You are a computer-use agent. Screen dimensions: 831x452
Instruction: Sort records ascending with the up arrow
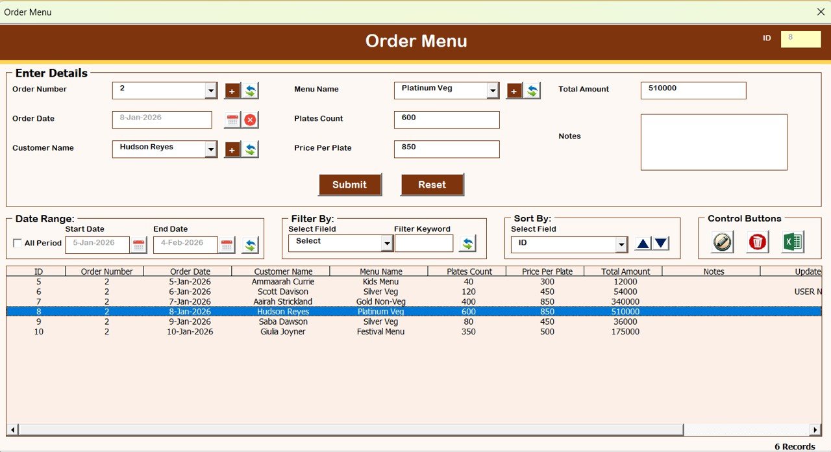click(x=641, y=243)
